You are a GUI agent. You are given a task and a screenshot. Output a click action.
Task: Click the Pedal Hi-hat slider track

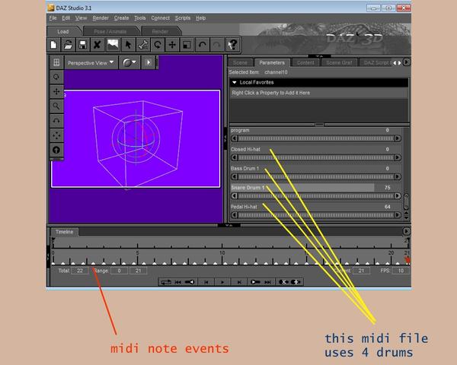pyautogui.click(x=316, y=215)
